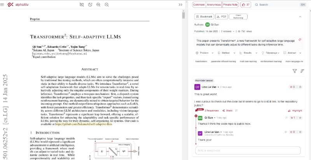Click the reinforcement-learning tag
The width and height of the screenshot is (311, 160).
pos(271,62)
